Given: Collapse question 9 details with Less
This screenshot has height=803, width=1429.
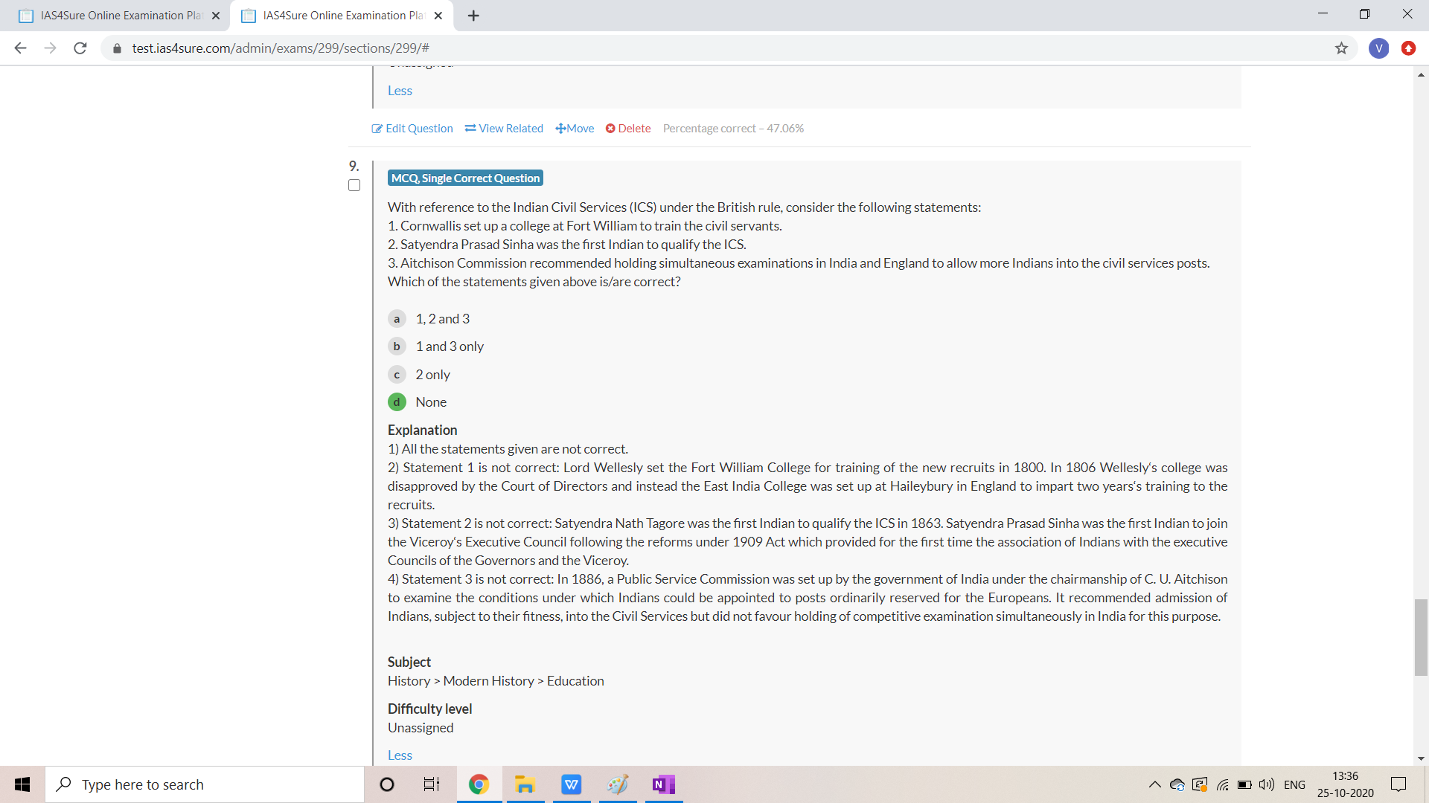Looking at the screenshot, I should [400, 755].
